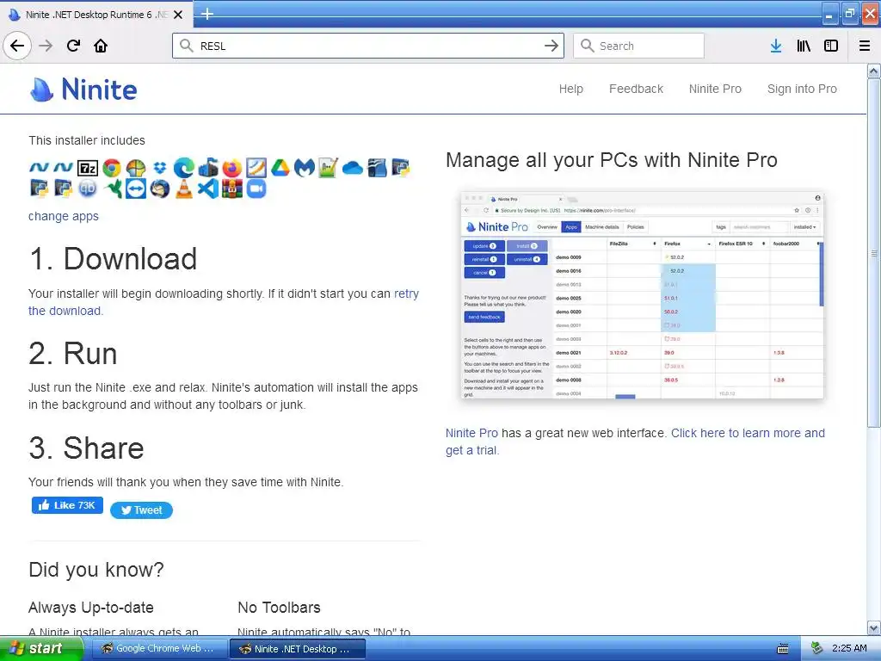
Task: Open the Ninite Pro header link
Action: tap(715, 89)
